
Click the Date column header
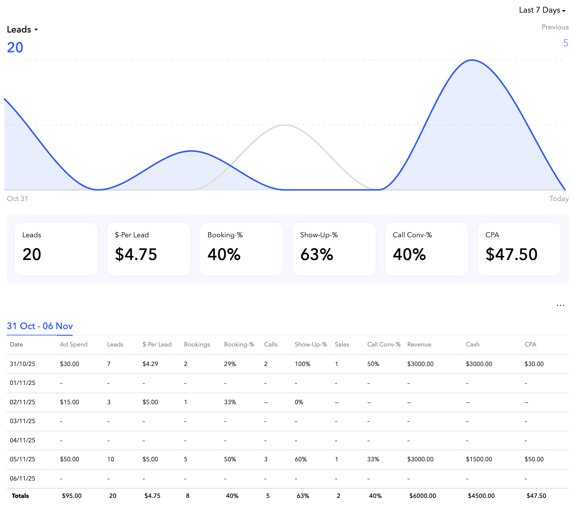click(x=16, y=344)
